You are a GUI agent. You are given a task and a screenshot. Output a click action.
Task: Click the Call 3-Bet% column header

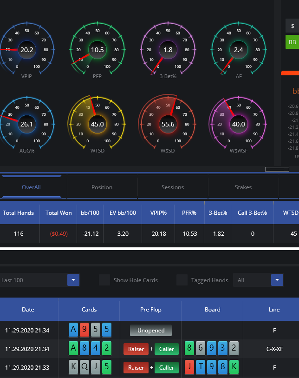pyautogui.click(x=252, y=213)
